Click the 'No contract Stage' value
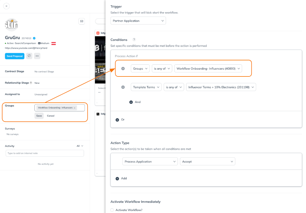This screenshot has height=213, width=306. 44,72
